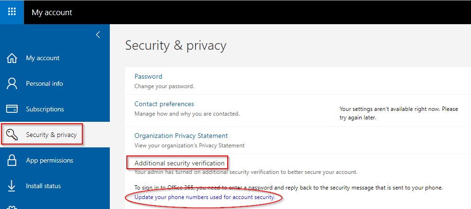Click the home icon for My account
This screenshot has width=471, height=209.
point(12,58)
